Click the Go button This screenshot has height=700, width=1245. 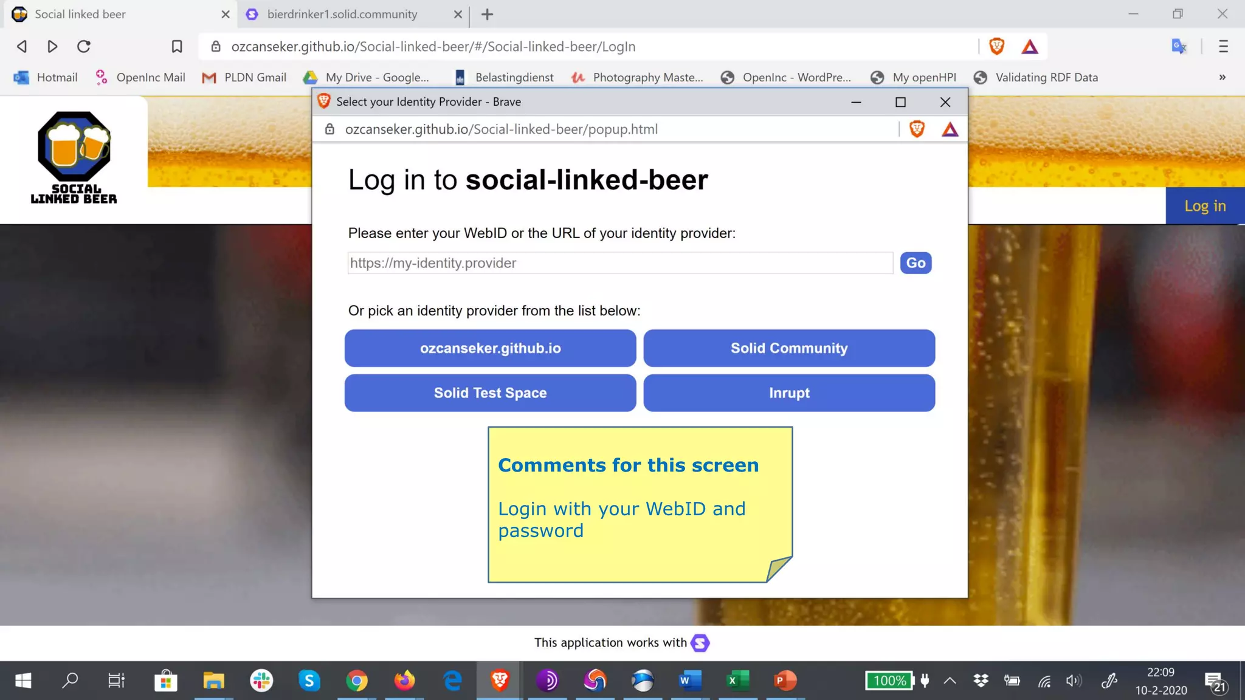point(916,263)
